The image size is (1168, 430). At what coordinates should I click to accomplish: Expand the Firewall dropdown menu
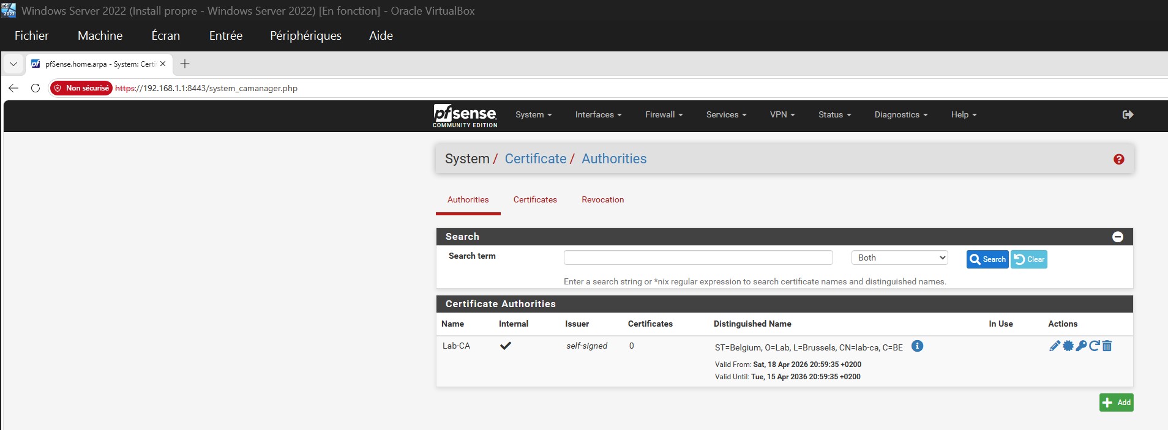click(664, 114)
